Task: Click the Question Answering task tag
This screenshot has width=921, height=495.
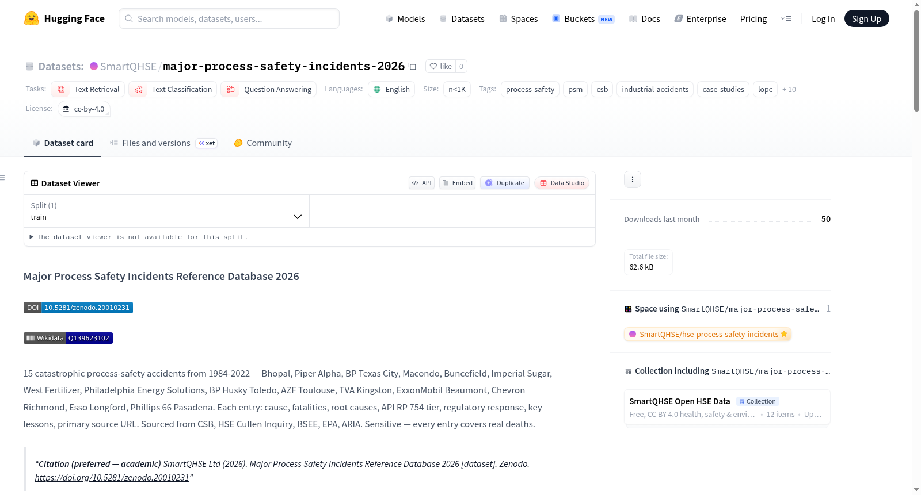Action: coord(269,89)
